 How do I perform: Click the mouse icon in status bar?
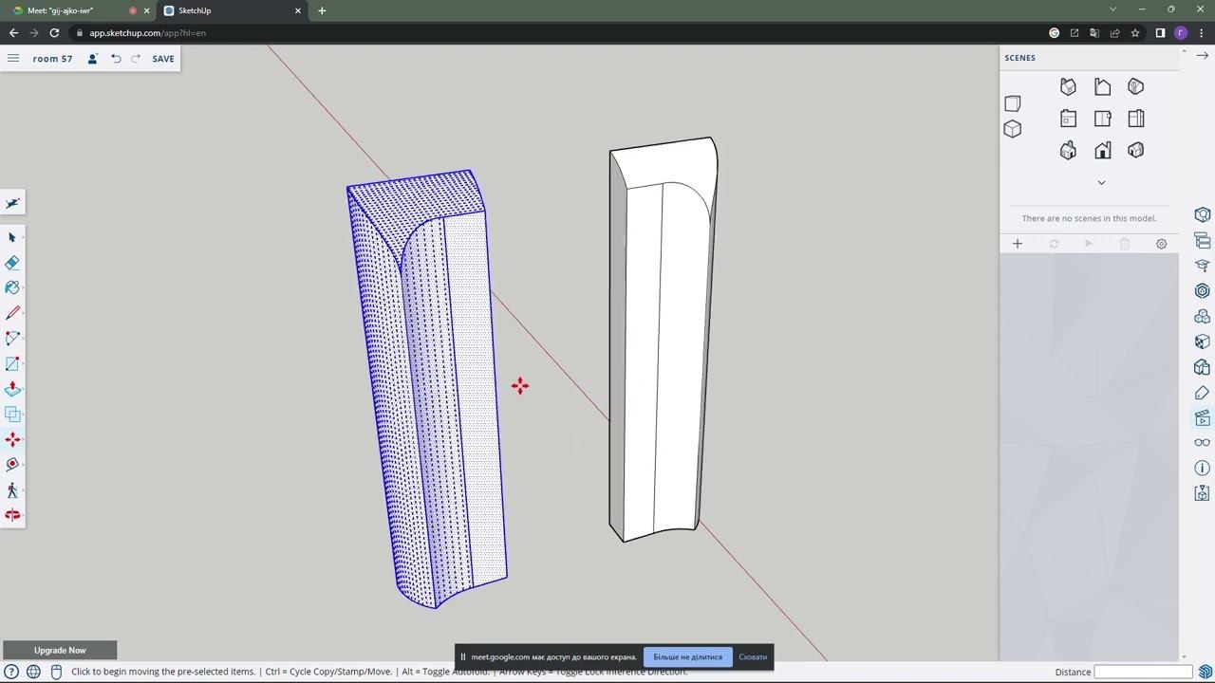coord(56,672)
